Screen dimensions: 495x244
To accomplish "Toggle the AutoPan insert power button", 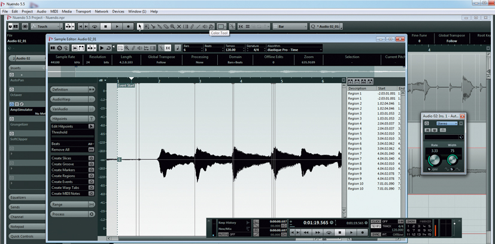I will [12, 75].
